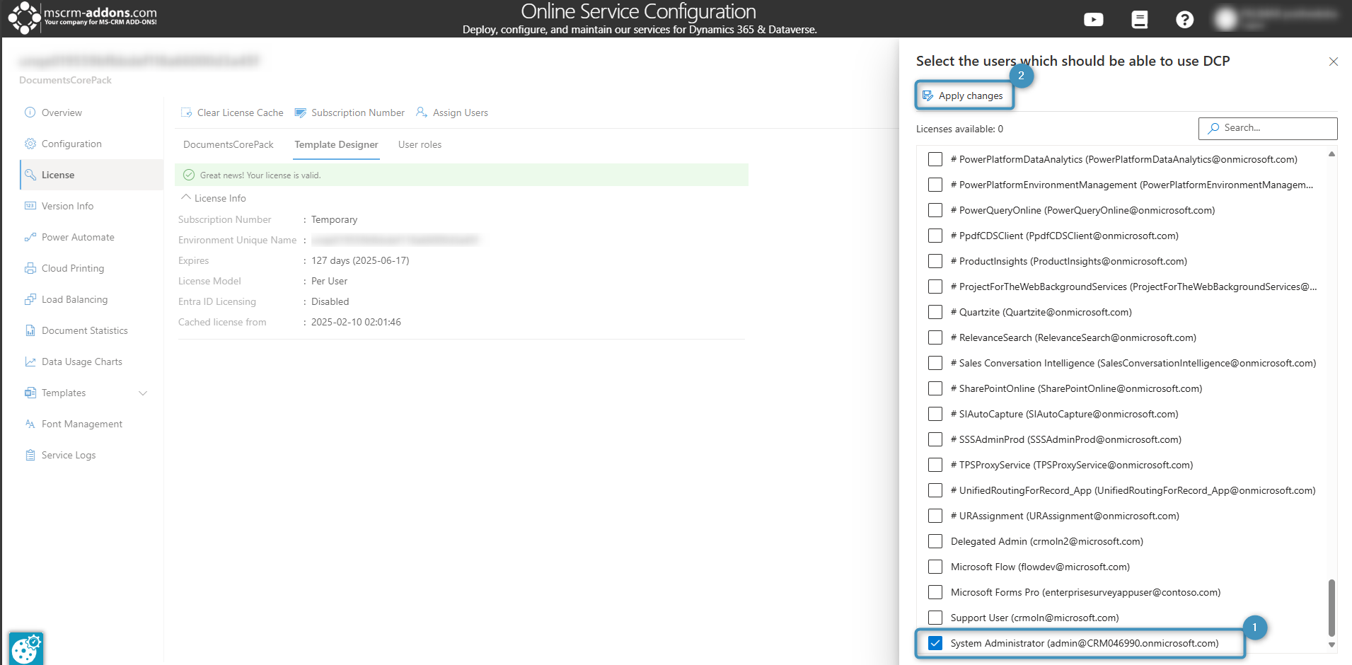Screen dimensions: 1352x665
Task: Click the Assign Users person icon
Action: coord(422,112)
